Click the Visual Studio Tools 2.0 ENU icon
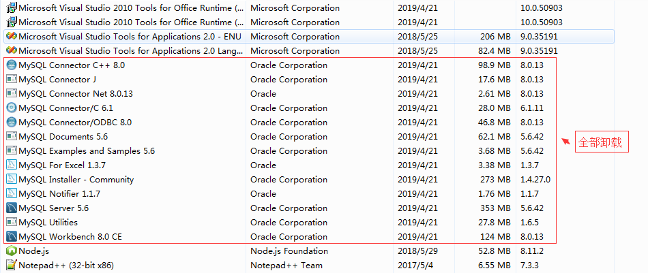 click(x=12, y=37)
